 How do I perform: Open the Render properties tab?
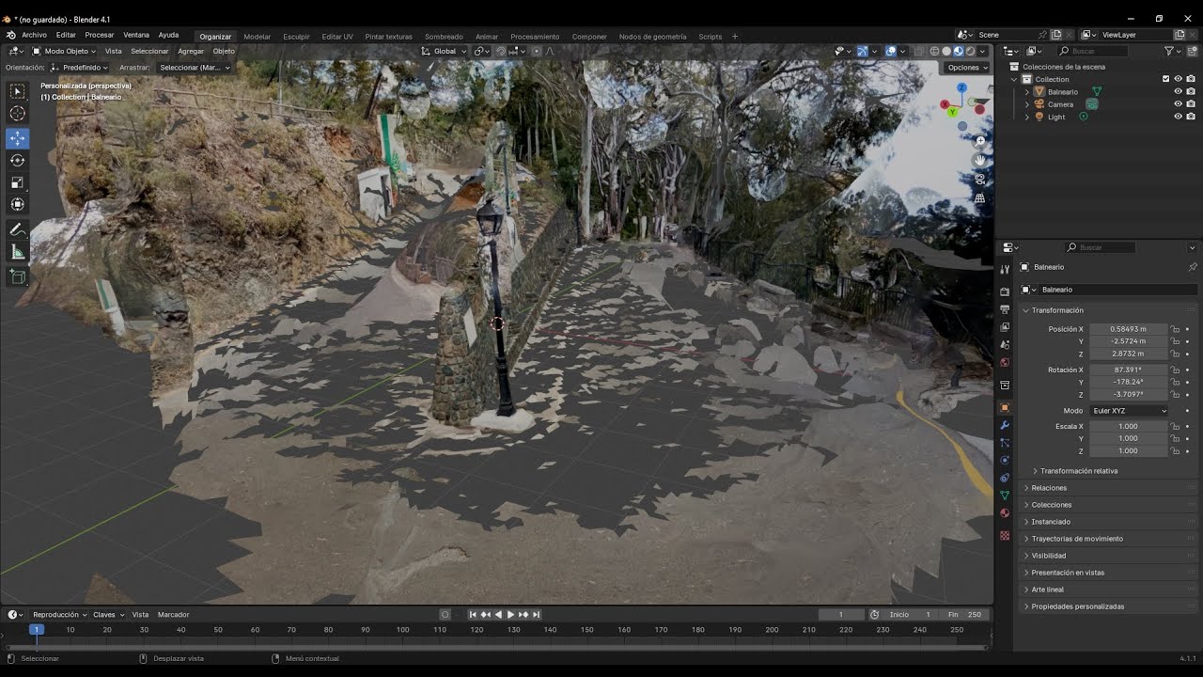pos(1005,291)
